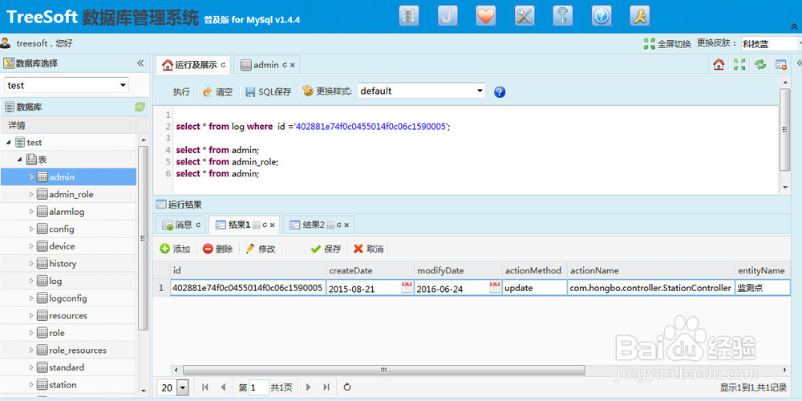Go to next results page
Viewport: 802px width, 401px height.
click(x=309, y=387)
